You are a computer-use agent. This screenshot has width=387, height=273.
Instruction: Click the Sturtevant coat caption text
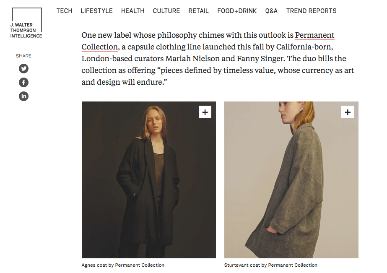coord(270,265)
